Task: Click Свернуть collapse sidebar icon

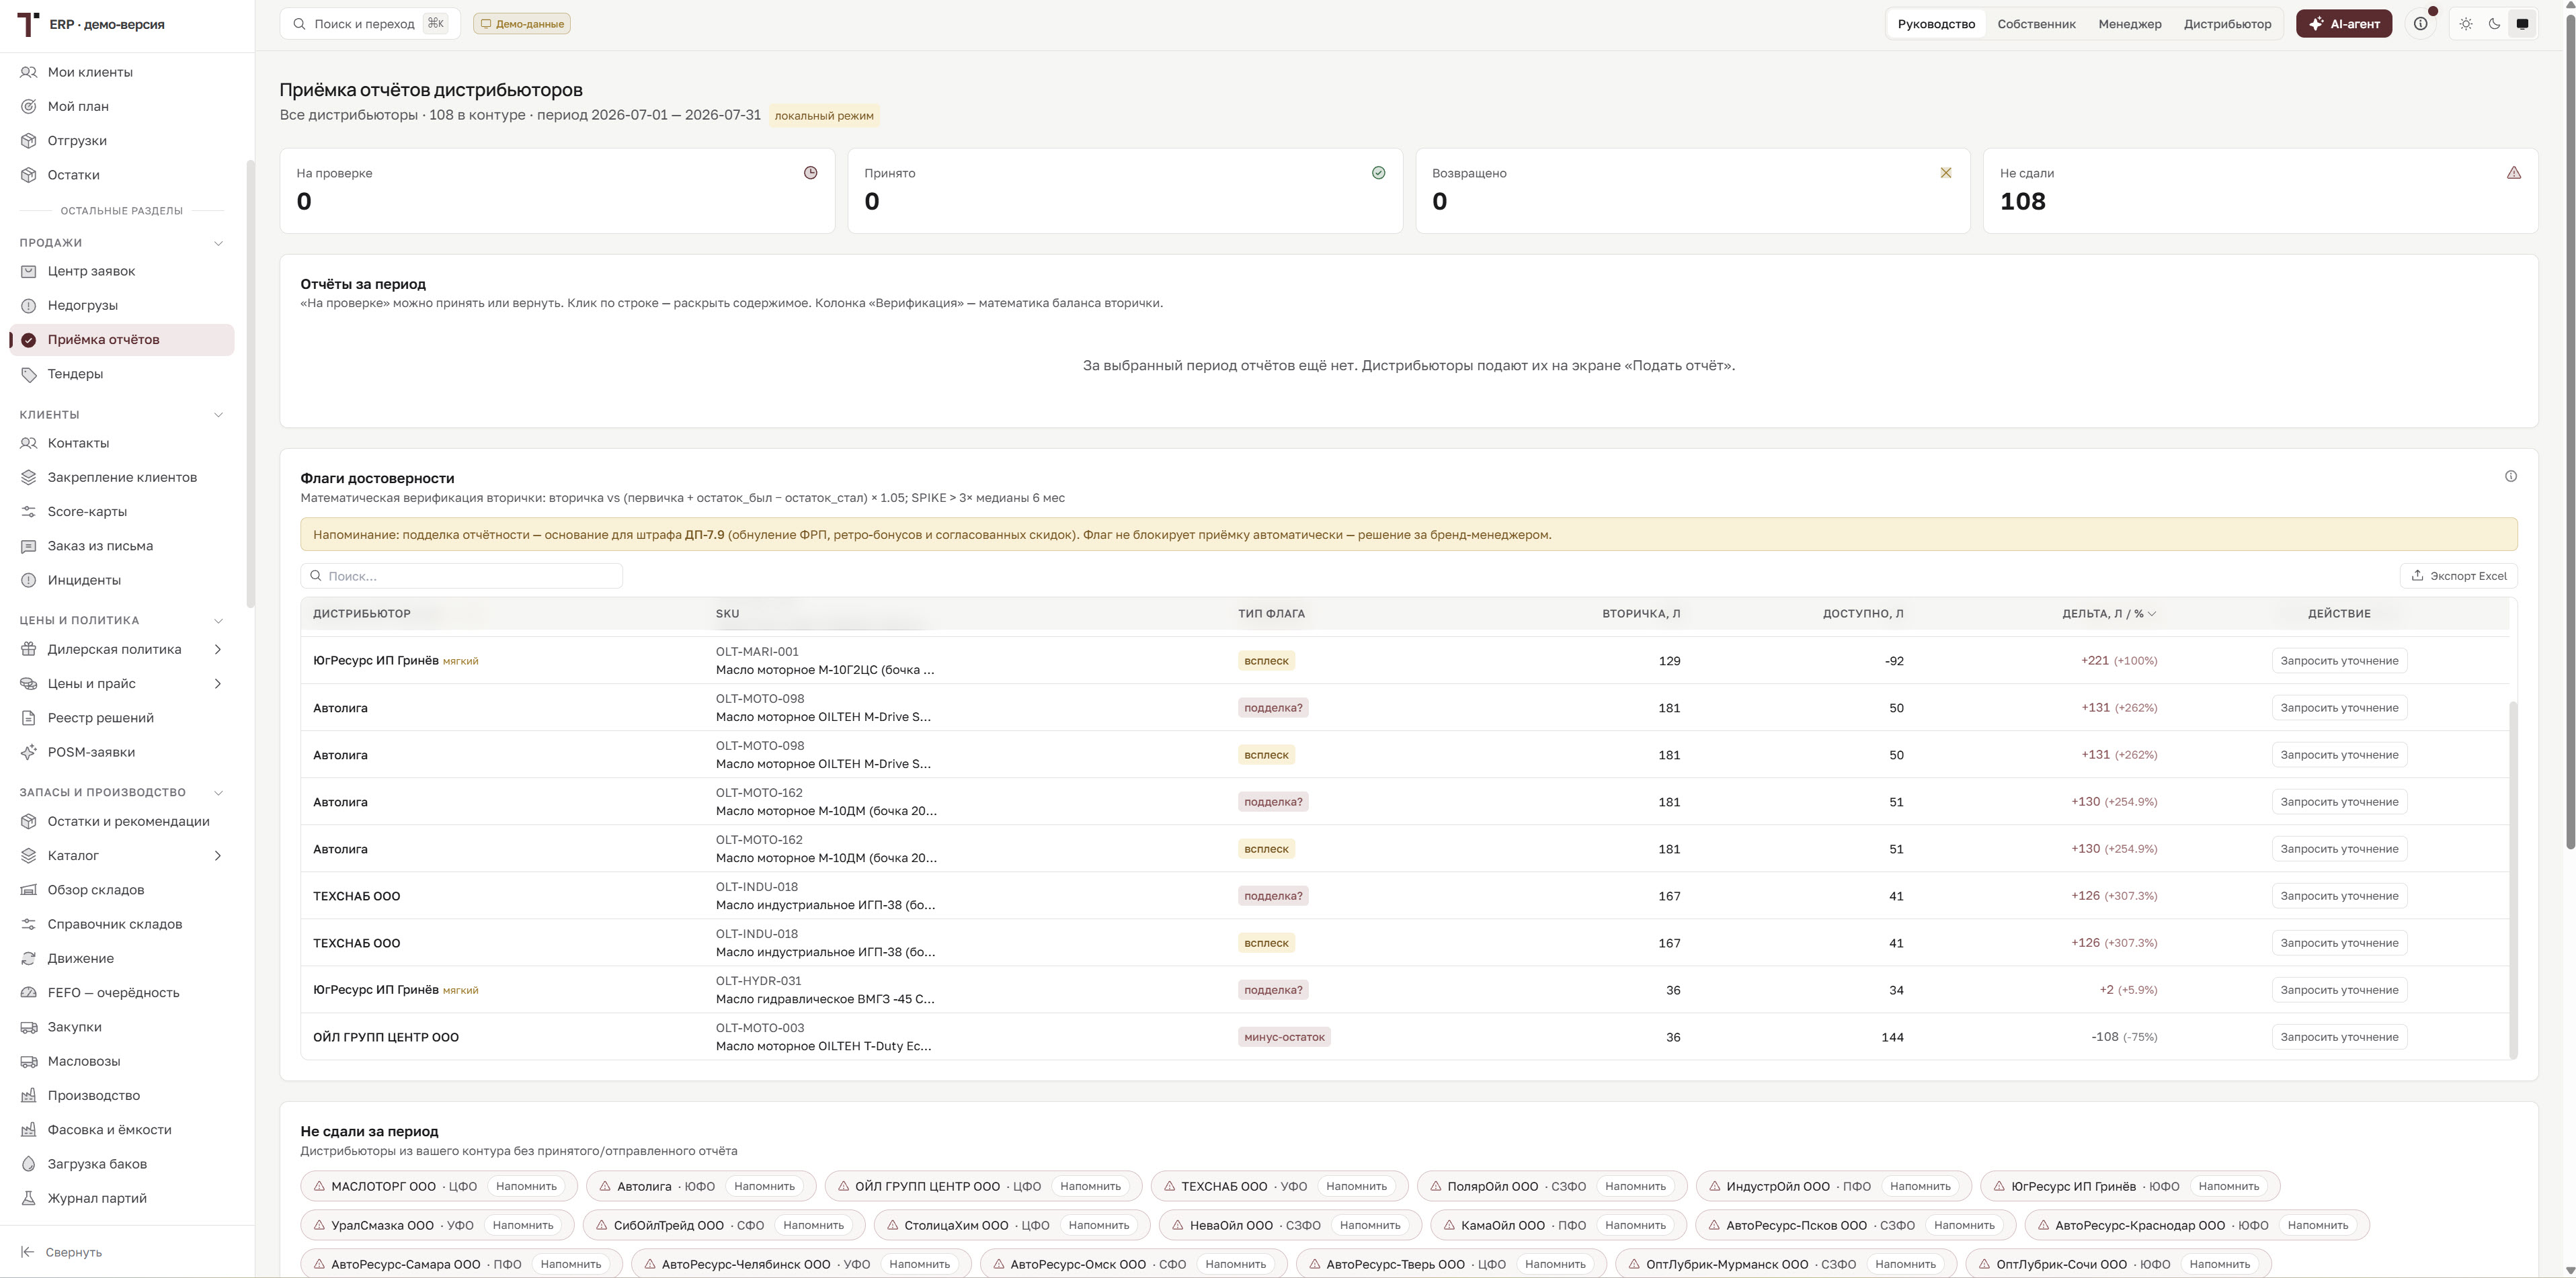Action: pos(29,1252)
